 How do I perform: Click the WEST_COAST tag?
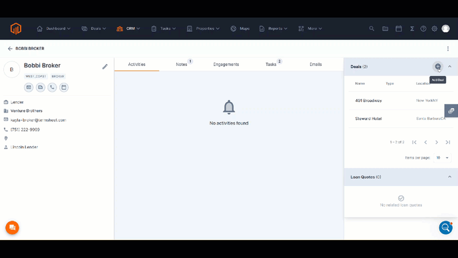(36, 77)
